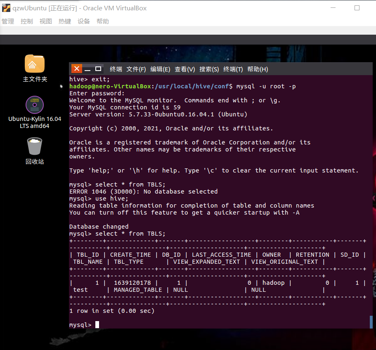Minimize the VirtualBox window
376x350 pixels.
point(333,8)
